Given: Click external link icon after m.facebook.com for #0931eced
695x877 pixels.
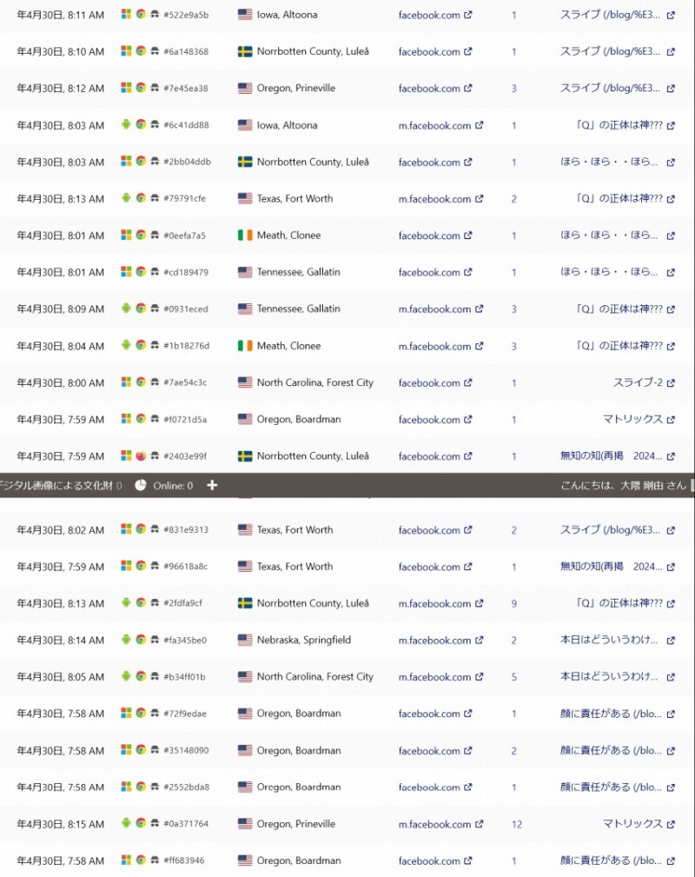Looking at the screenshot, I should [x=479, y=309].
